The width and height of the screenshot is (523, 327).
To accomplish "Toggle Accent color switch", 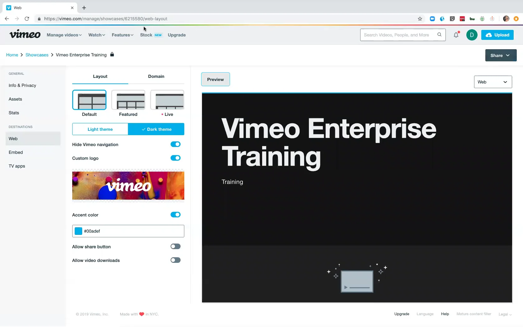I will click(x=176, y=215).
